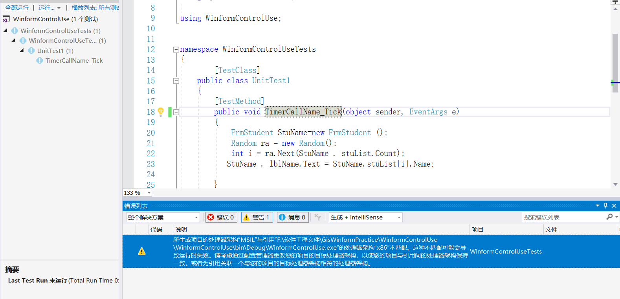
Task: Click the FrmStudent StuName declaration on line 20
Action: (309, 133)
